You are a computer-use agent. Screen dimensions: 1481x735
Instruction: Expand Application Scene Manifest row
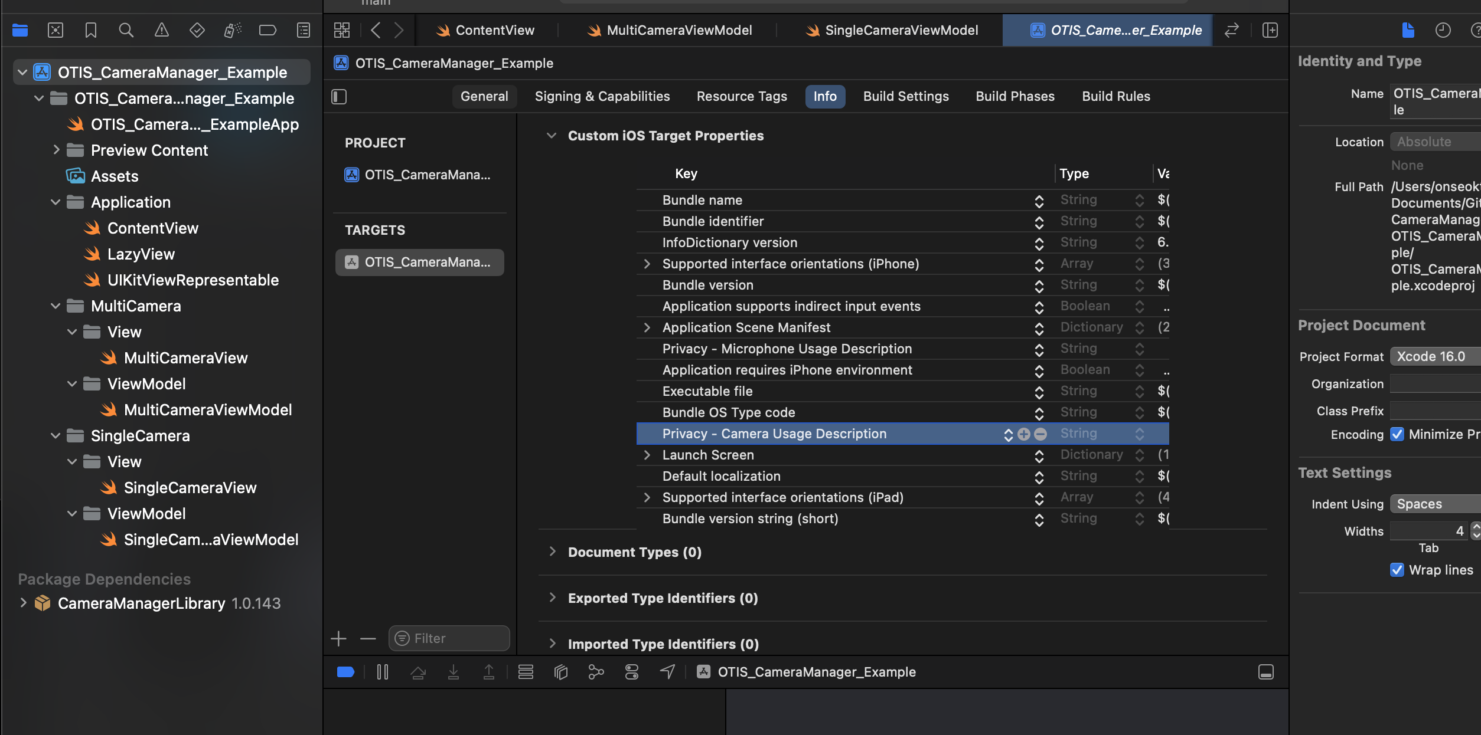pos(647,327)
